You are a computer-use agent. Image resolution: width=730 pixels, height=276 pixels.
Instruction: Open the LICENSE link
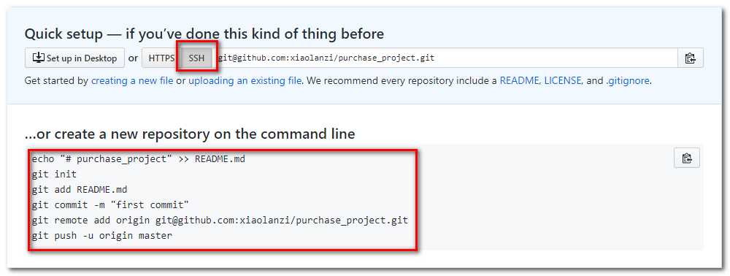[563, 80]
